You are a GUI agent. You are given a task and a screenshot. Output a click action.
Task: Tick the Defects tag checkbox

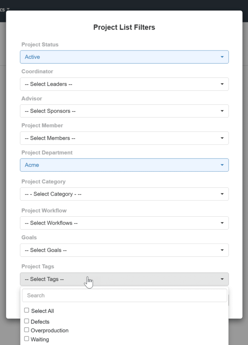tap(27, 321)
